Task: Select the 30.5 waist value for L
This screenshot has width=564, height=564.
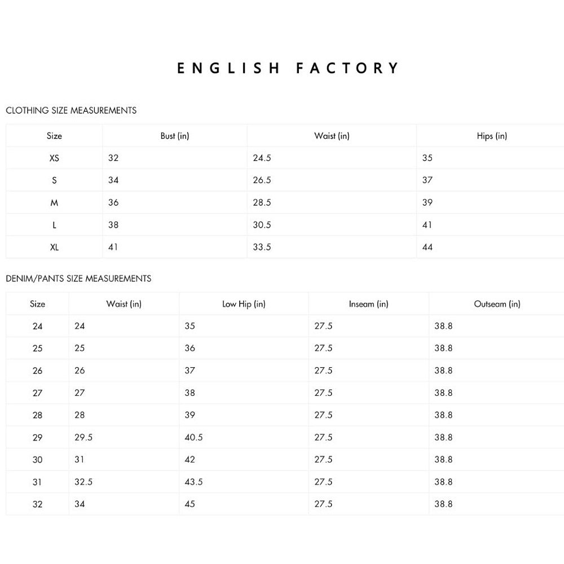Action: 262,225
